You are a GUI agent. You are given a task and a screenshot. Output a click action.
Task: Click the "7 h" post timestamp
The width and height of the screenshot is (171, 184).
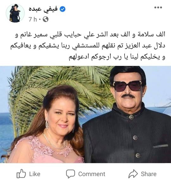coord(33,19)
